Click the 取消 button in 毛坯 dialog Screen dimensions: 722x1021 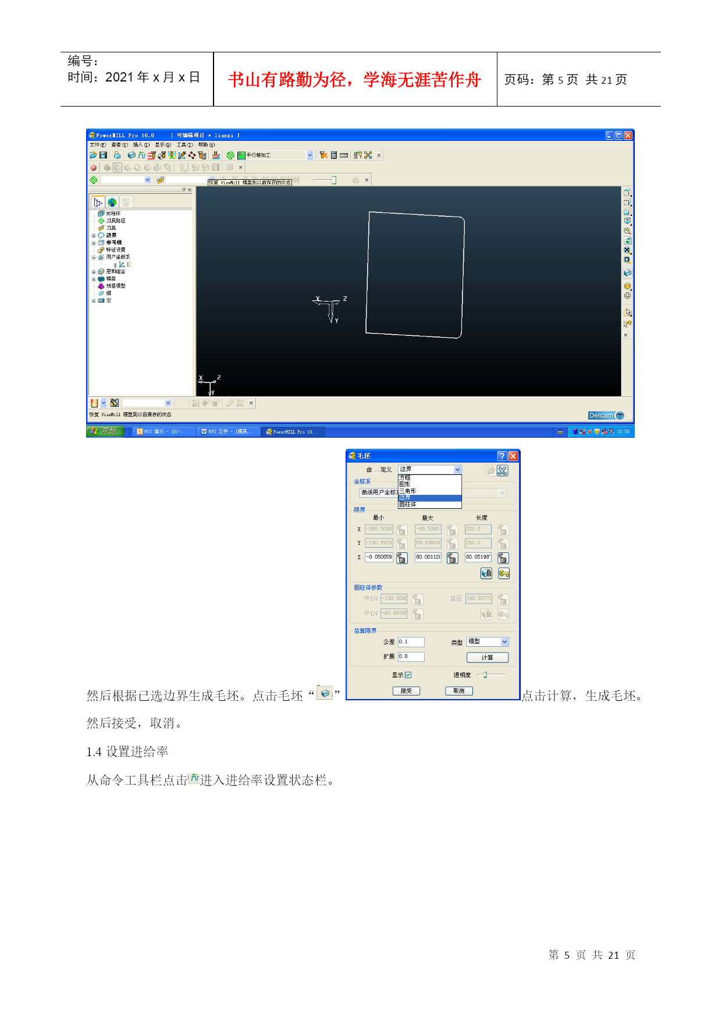point(459,691)
